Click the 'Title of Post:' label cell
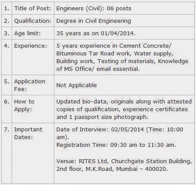 (33, 8)
